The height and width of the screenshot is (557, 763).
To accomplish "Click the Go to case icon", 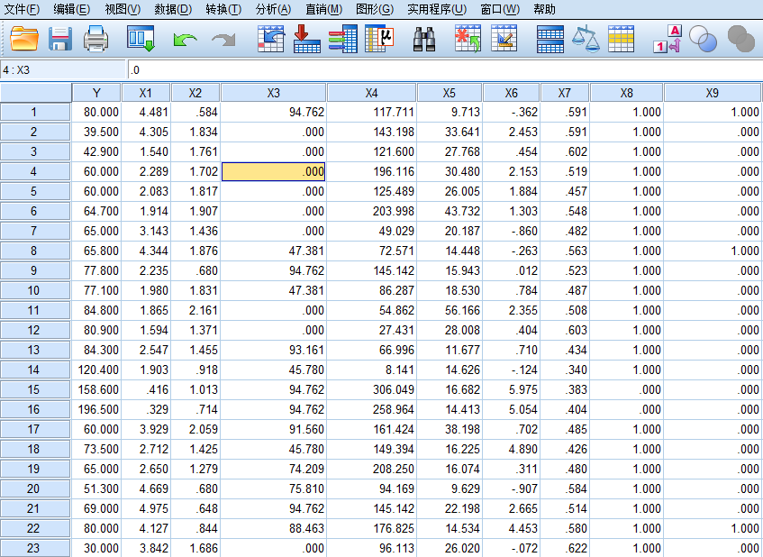I will 271,39.
